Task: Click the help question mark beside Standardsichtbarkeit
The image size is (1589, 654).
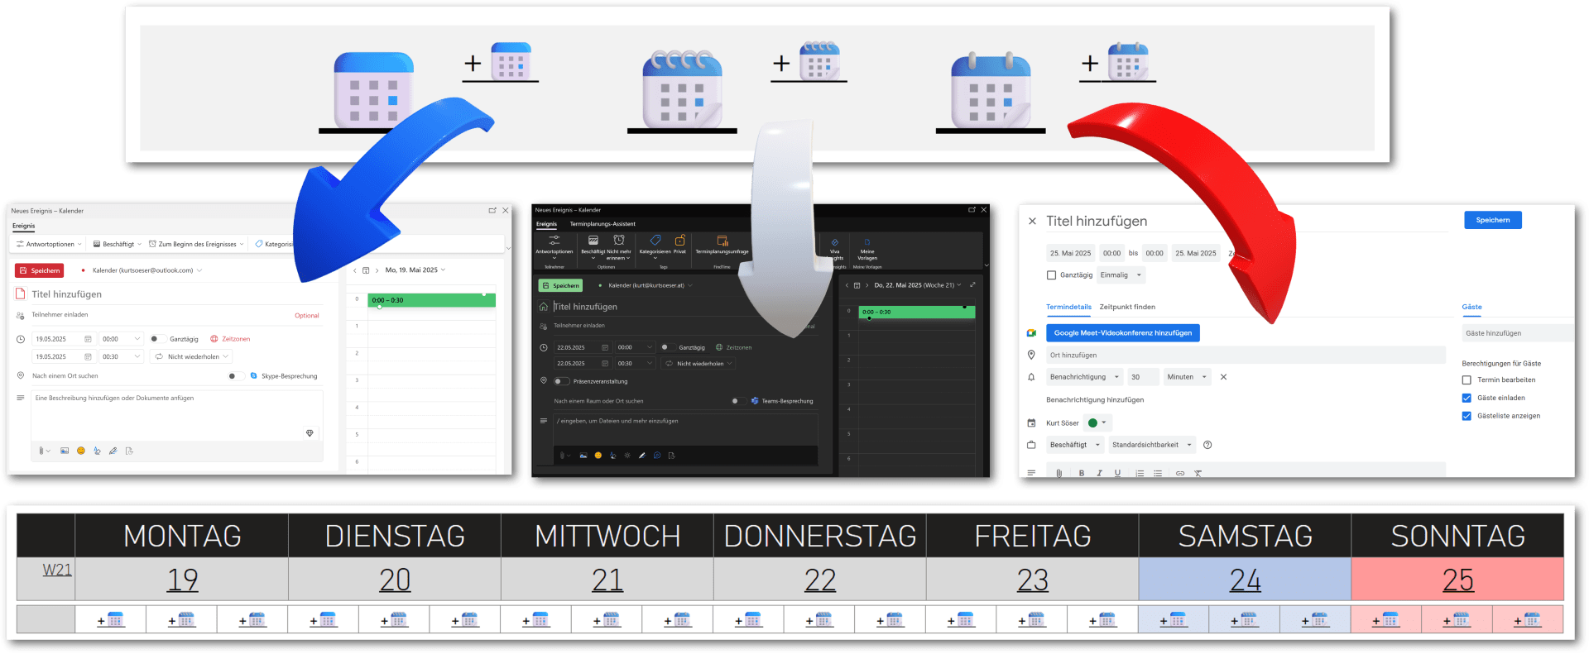Action: pos(1207,445)
